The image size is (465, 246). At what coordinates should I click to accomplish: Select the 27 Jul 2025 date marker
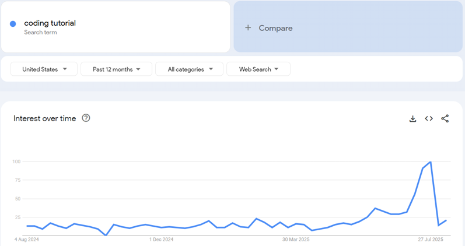coord(431,239)
